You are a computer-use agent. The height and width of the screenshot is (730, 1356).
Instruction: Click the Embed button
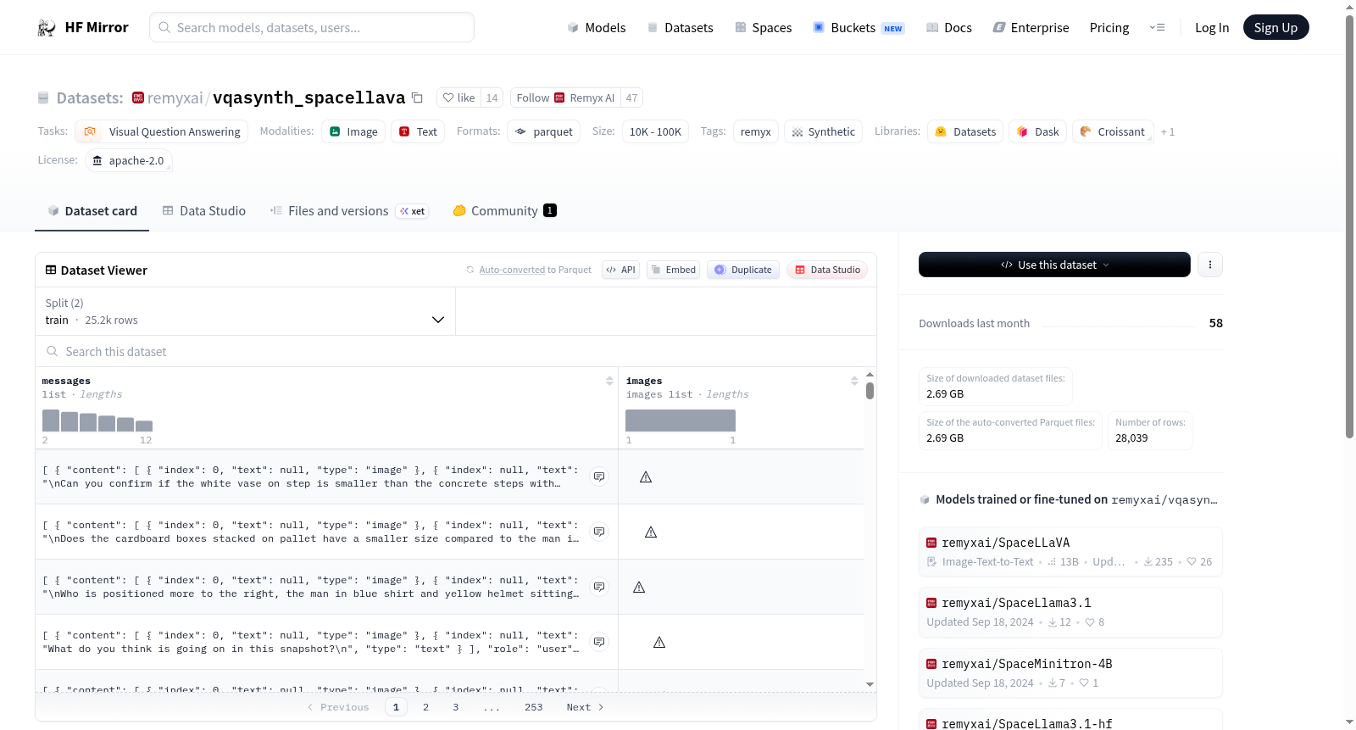[673, 270]
